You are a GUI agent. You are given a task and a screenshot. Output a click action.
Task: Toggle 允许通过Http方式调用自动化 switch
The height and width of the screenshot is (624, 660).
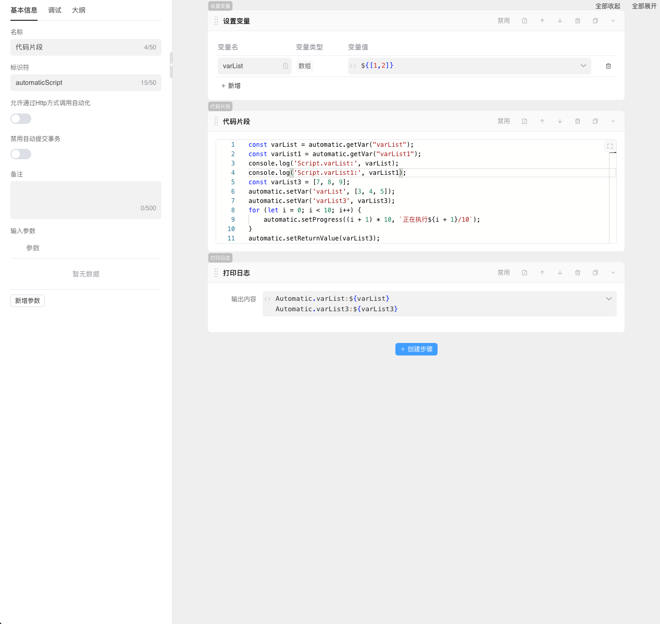21,119
